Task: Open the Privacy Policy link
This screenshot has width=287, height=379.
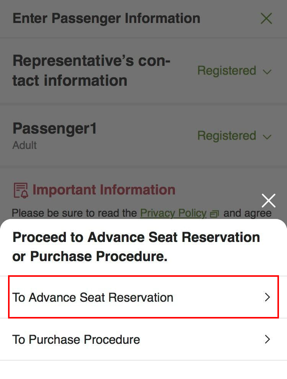Action: [173, 213]
